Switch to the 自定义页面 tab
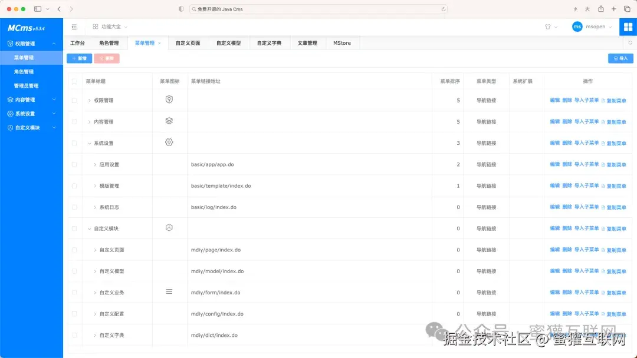 coord(188,43)
